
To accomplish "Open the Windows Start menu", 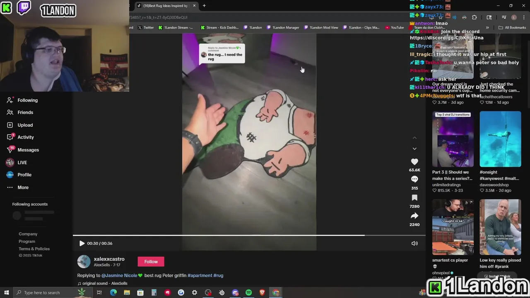I will point(6,293).
